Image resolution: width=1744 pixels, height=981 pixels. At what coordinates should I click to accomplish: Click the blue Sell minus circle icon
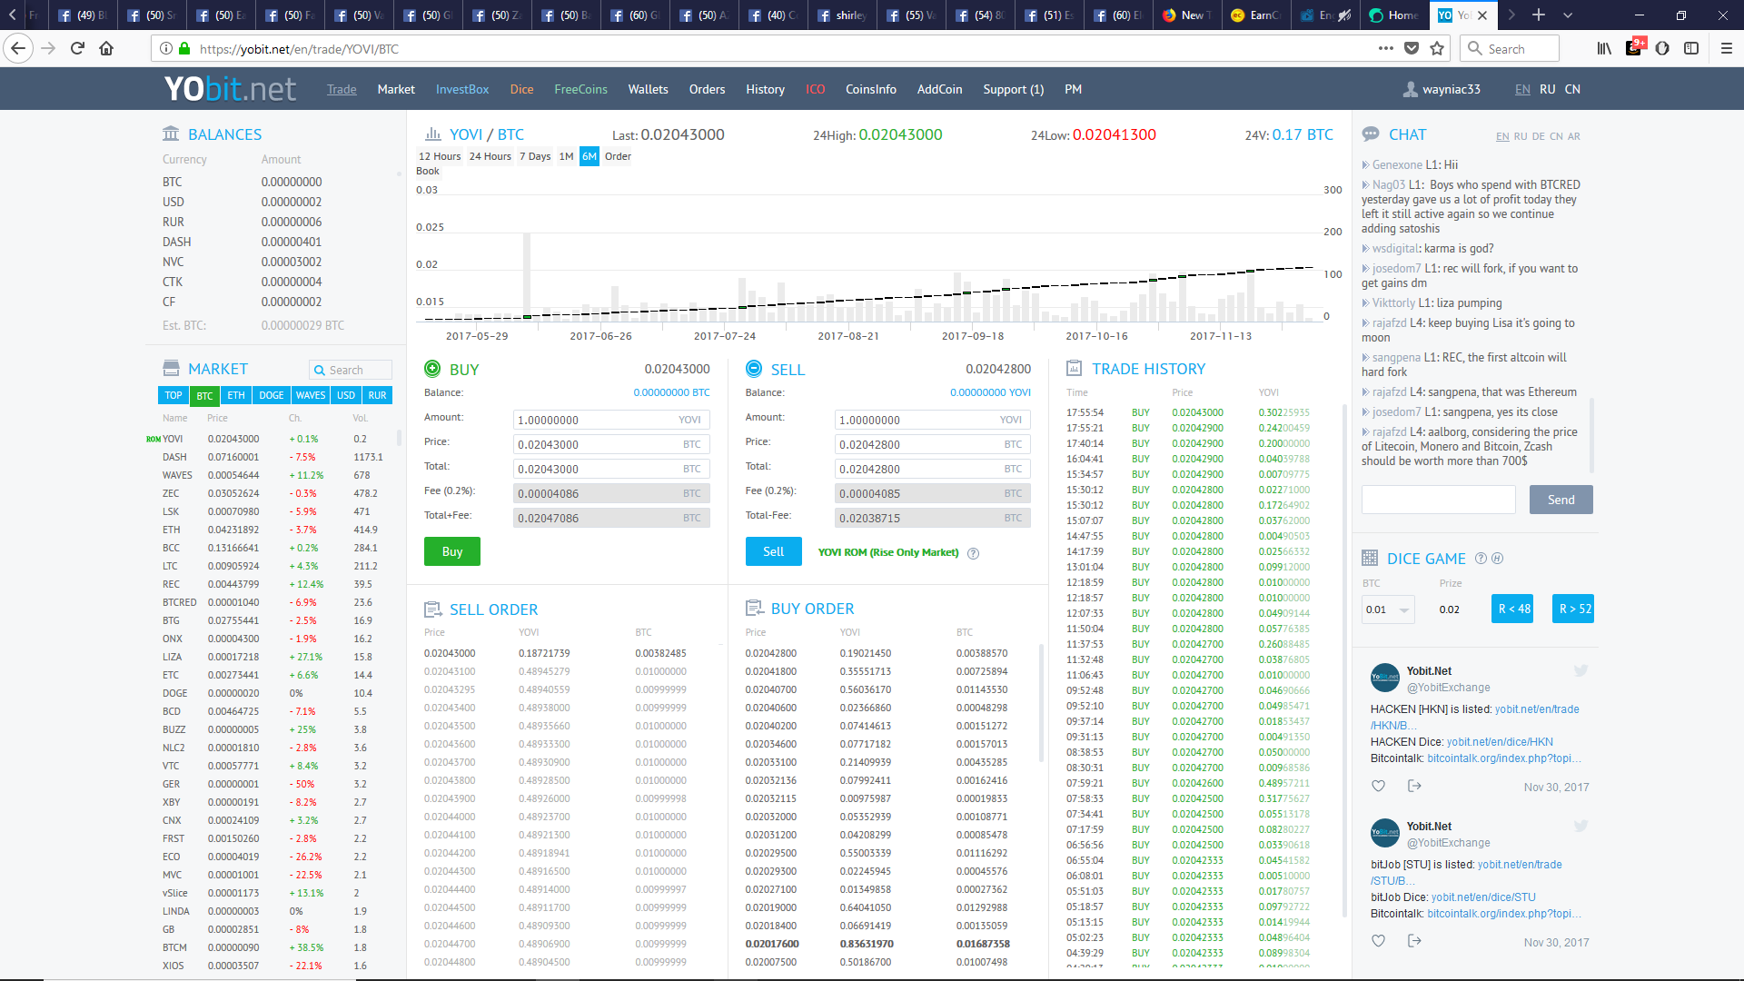tap(754, 368)
